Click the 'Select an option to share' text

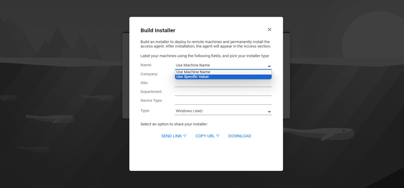174,124
